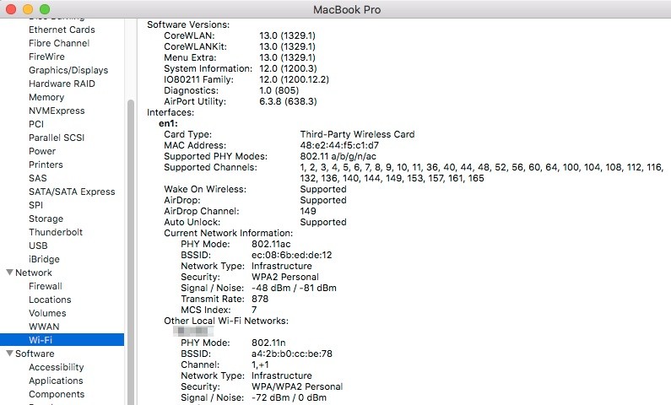This screenshot has width=671, height=405.
Task: Click the MCS Index value 7
Action: click(254, 310)
